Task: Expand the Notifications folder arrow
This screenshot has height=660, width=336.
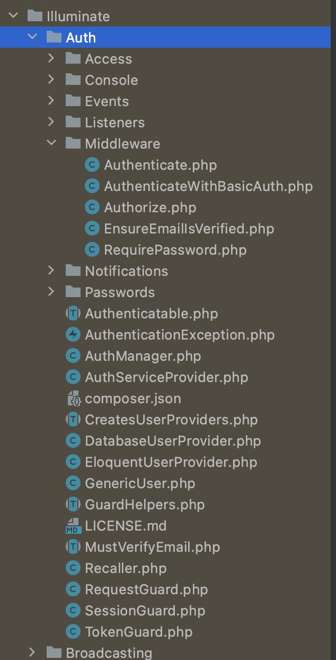Action: point(51,271)
